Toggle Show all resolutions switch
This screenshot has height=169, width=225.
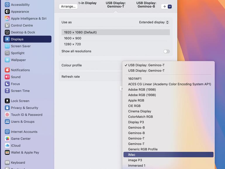coord(167,51)
